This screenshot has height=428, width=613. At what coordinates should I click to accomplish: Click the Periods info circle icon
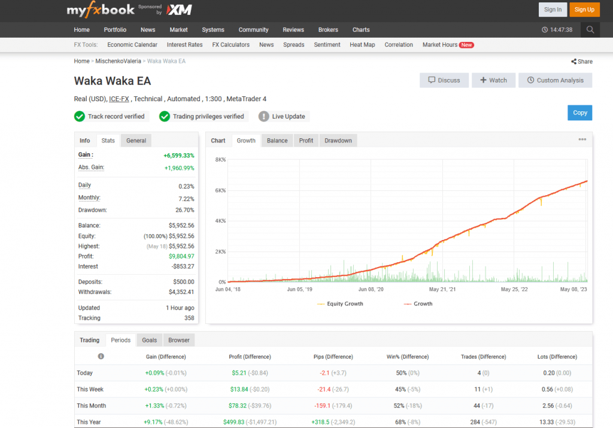101,357
